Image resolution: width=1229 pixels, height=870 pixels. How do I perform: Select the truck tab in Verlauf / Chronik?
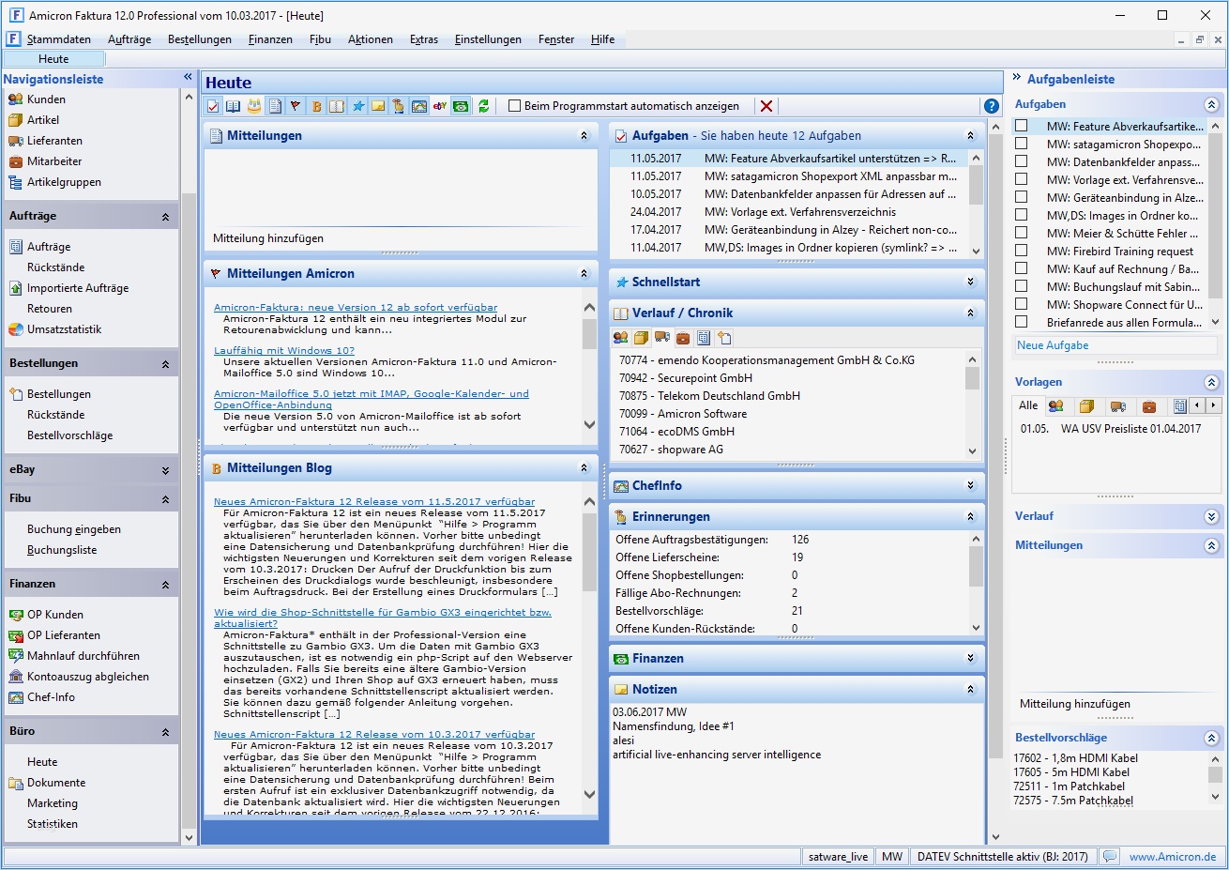pyautogui.click(x=662, y=338)
